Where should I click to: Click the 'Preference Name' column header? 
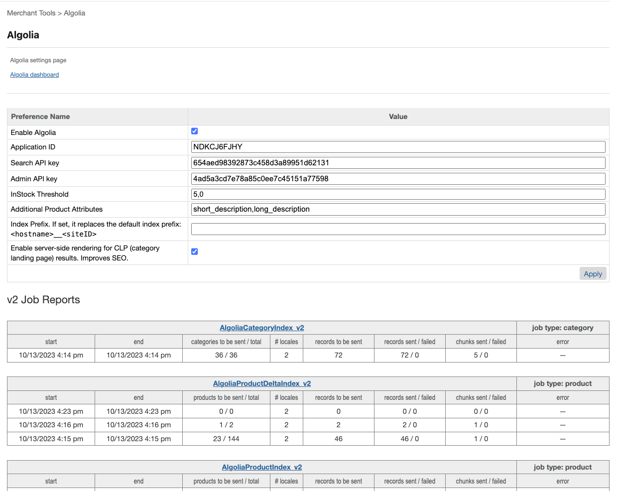pos(40,117)
